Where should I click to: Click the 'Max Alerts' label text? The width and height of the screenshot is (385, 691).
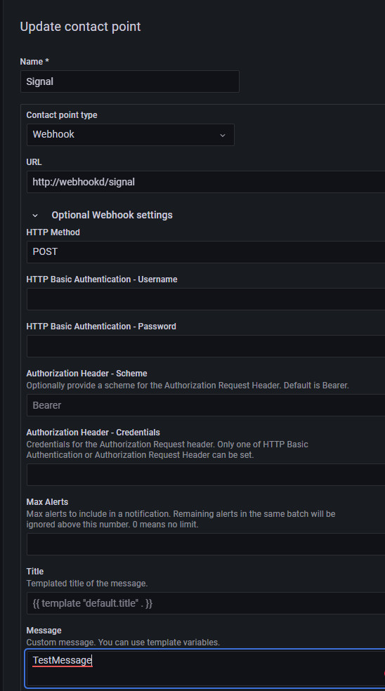coord(47,502)
